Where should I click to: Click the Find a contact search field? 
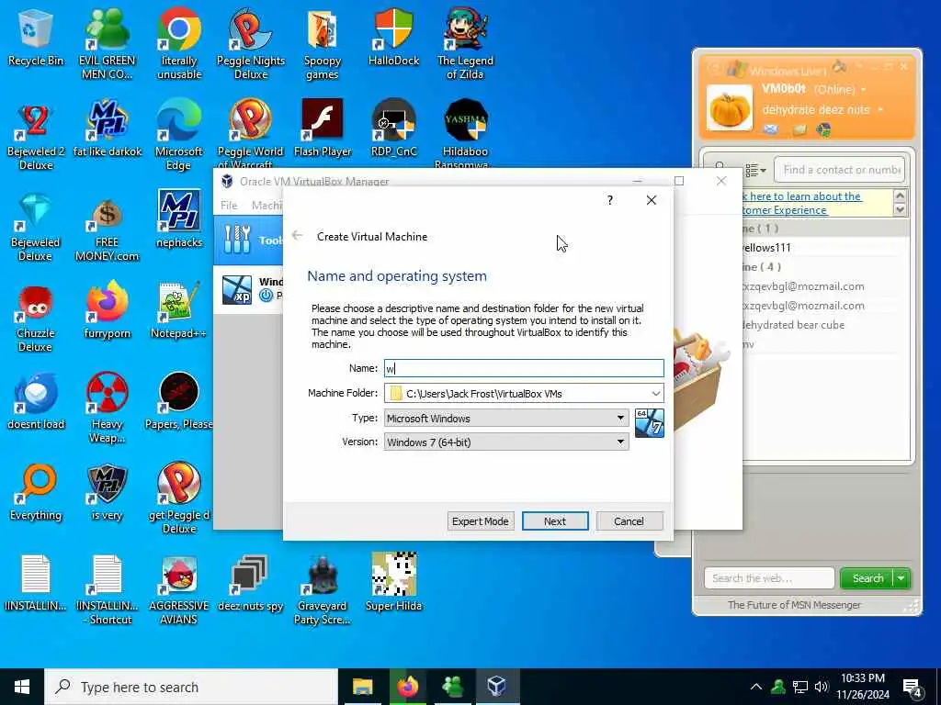[x=839, y=170]
